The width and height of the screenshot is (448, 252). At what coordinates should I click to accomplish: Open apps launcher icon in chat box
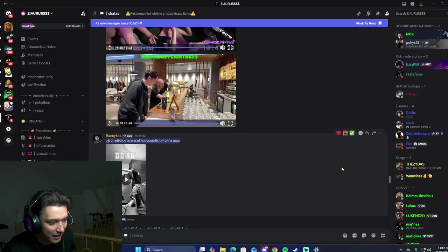383,236
